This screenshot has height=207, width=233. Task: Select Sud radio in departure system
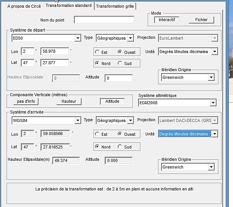(x=125, y=63)
